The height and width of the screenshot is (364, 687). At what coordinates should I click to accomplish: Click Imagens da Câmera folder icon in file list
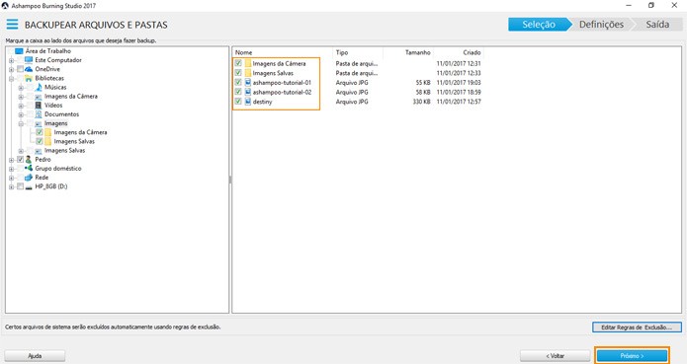click(x=247, y=63)
